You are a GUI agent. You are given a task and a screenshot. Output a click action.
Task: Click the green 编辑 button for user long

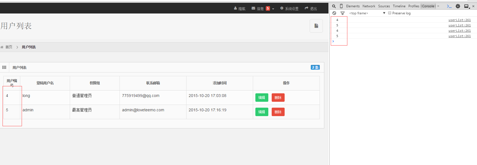pos(262,98)
